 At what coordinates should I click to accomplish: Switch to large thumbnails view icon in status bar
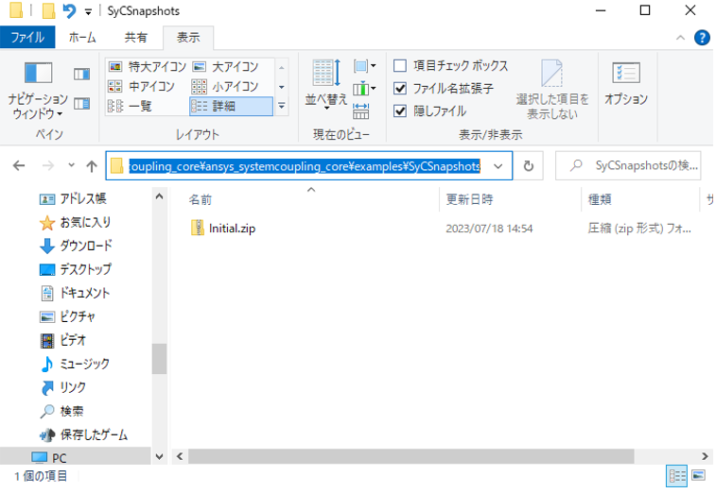coord(699,476)
